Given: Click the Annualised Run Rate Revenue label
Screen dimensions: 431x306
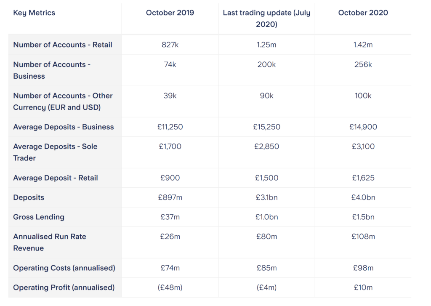Looking at the screenshot, I should pyautogui.click(x=50, y=242).
